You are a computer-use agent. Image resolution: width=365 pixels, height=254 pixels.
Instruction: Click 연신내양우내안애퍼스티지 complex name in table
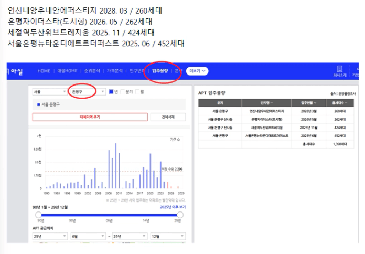(266, 111)
